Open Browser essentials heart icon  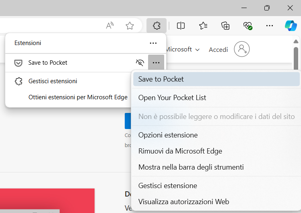(247, 25)
